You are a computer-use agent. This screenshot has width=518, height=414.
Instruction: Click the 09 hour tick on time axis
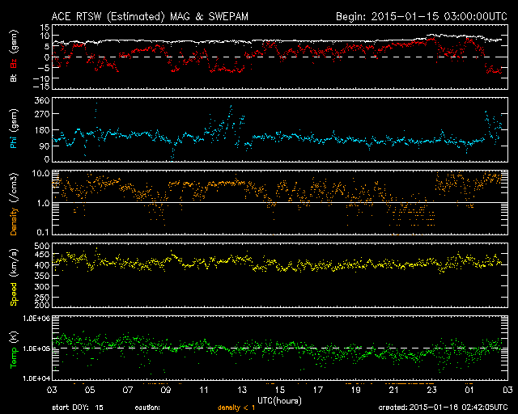click(166, 391)
